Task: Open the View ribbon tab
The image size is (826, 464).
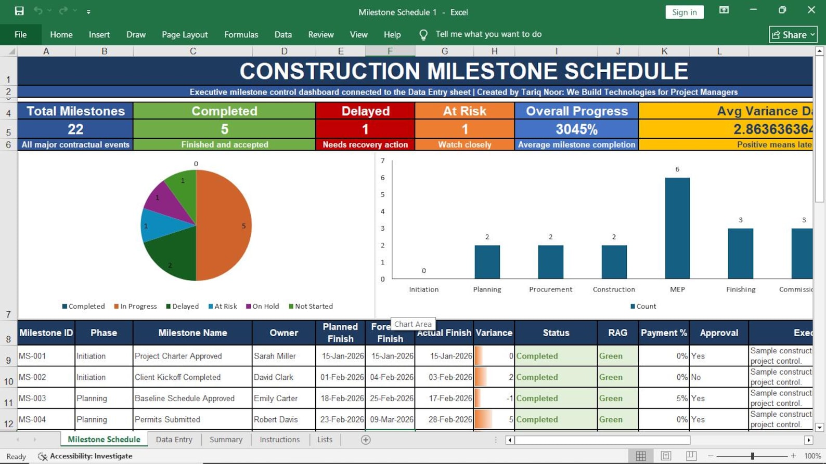Action: (358, 34)
